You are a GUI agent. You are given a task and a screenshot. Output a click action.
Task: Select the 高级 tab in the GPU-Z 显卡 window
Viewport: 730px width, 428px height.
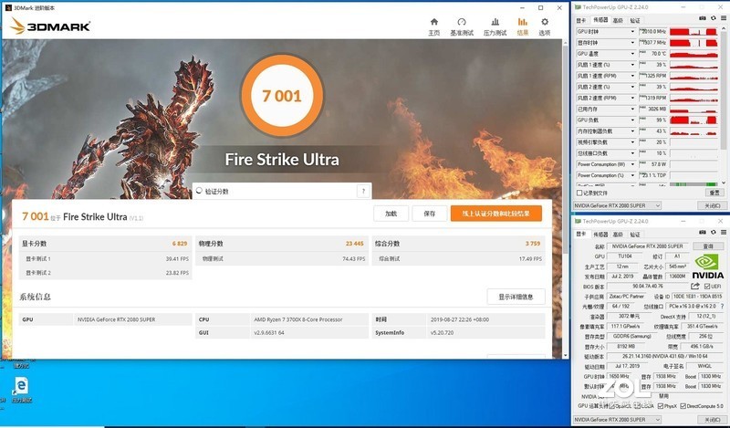pyautogui.click(x=618, y=234)
